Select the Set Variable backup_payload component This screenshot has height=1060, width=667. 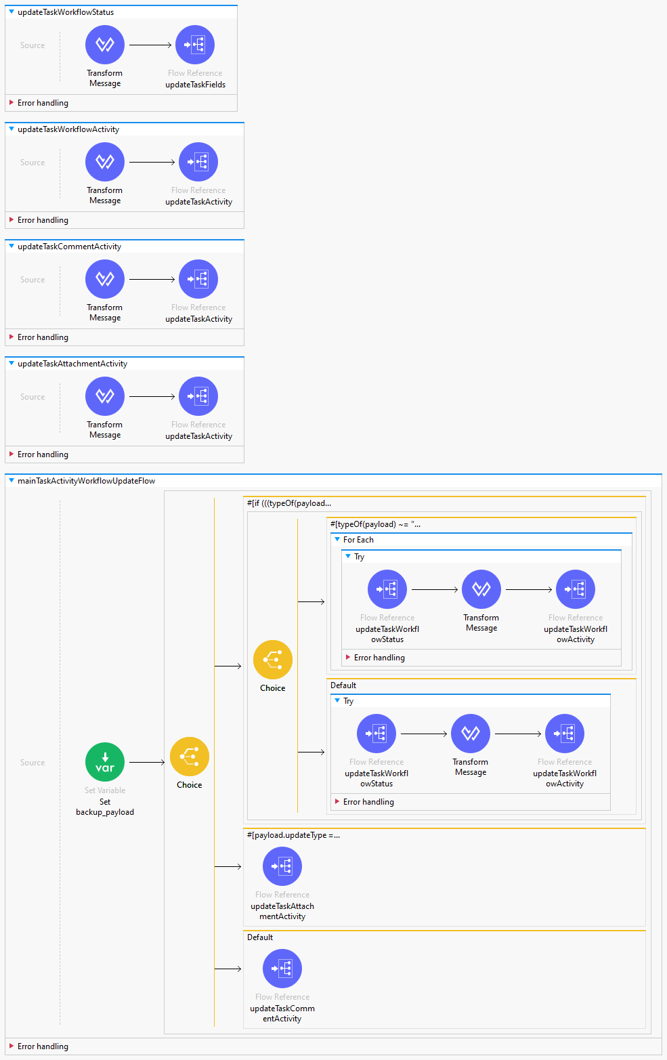tap(104, 762)
